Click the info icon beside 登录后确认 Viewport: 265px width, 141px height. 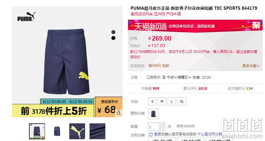[x=151, y=134]
